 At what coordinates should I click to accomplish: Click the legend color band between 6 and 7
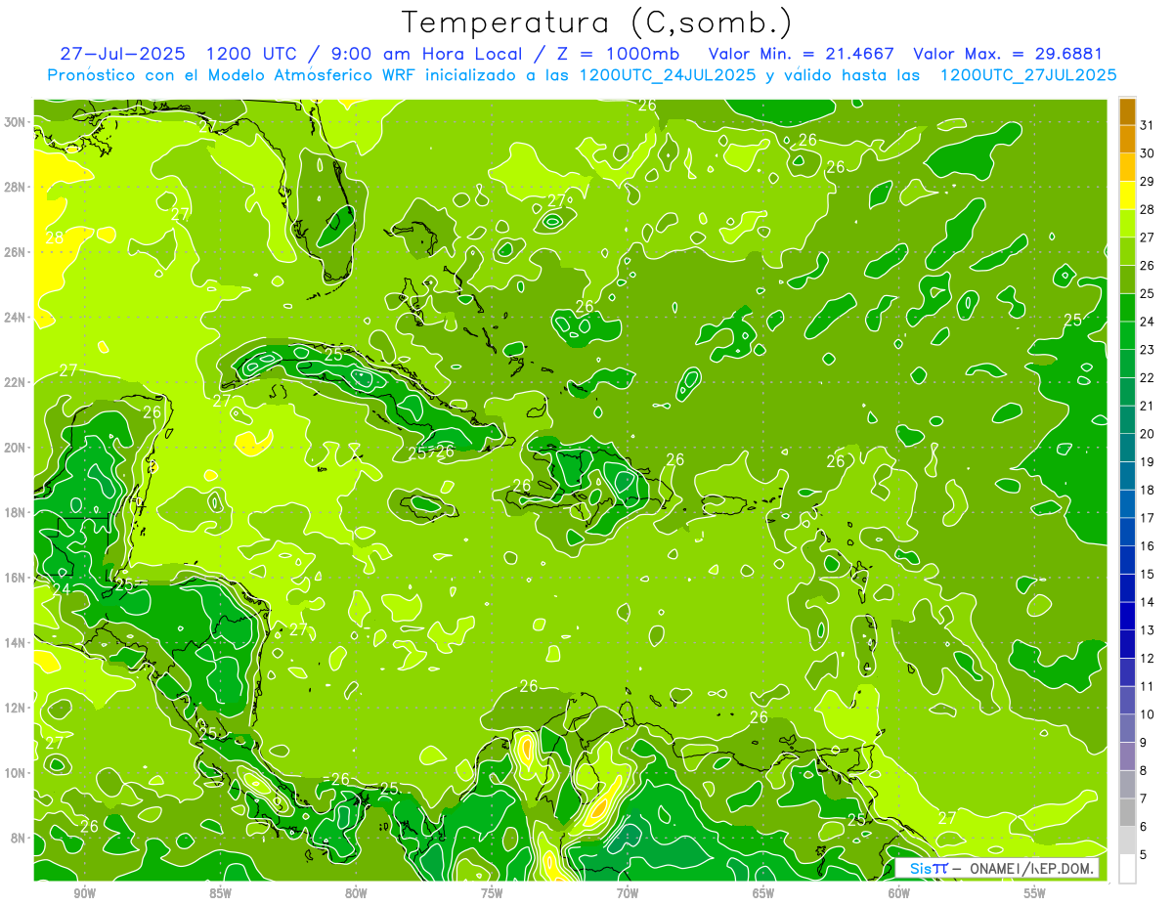click(1127, 813)
